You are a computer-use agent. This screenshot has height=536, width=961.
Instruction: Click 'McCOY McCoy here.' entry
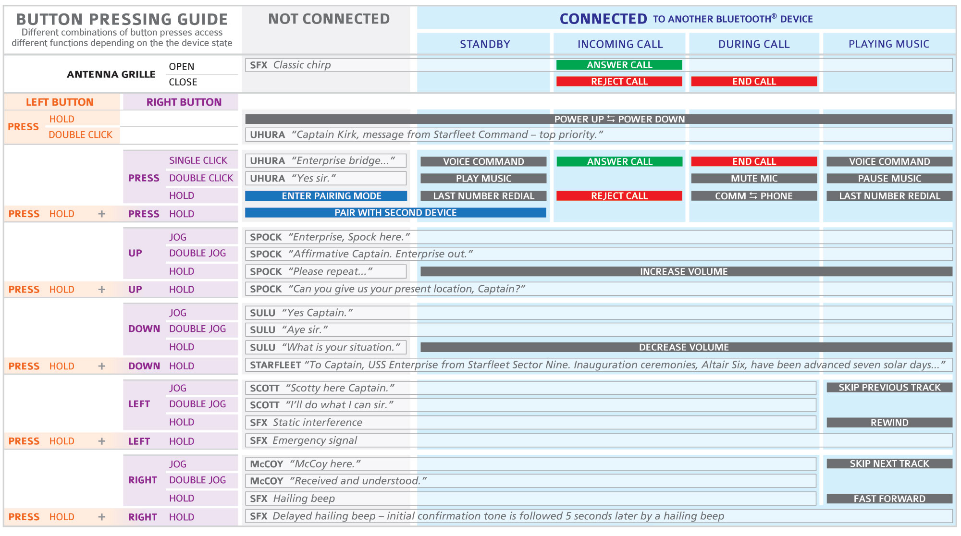click(x=530, y=464)
